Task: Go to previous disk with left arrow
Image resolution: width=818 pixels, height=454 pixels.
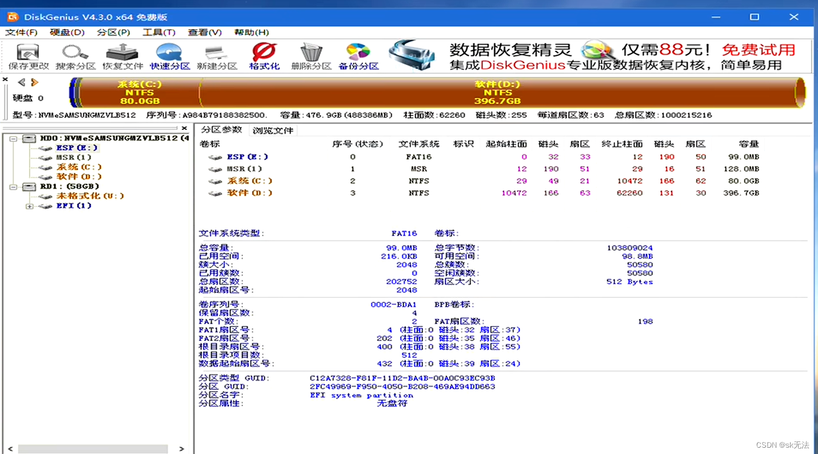Action: 21,82
